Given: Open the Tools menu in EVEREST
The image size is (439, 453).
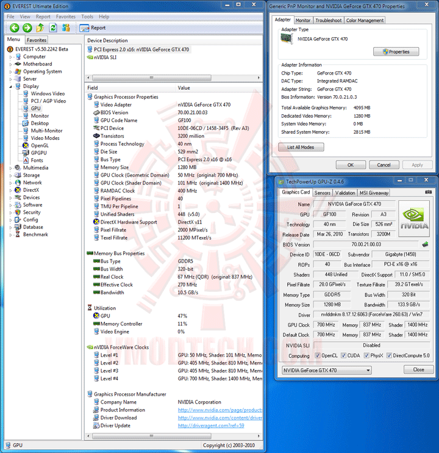Looking at the screenshot, I should (87, 16).
